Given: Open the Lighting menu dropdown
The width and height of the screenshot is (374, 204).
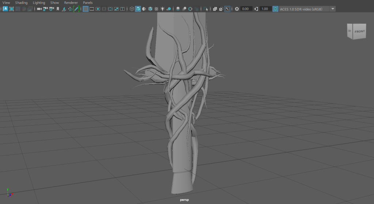Looking at the screenshot, I should click(x=39, y=3).
